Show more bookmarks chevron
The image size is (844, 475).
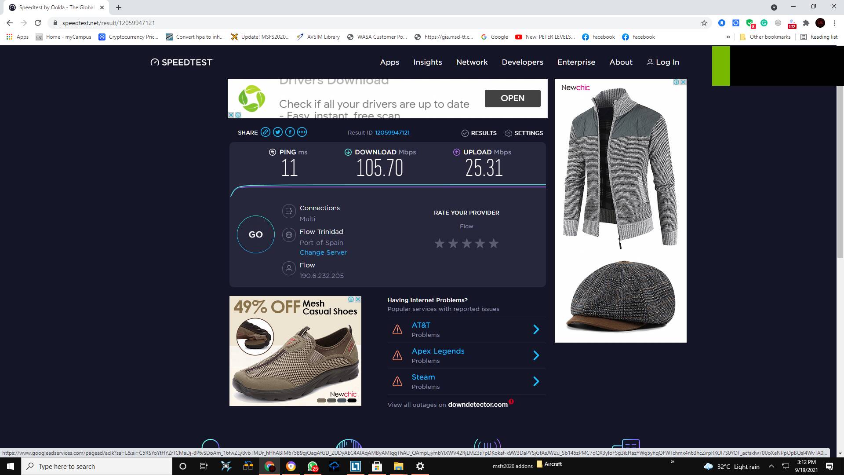pos(728,37)
